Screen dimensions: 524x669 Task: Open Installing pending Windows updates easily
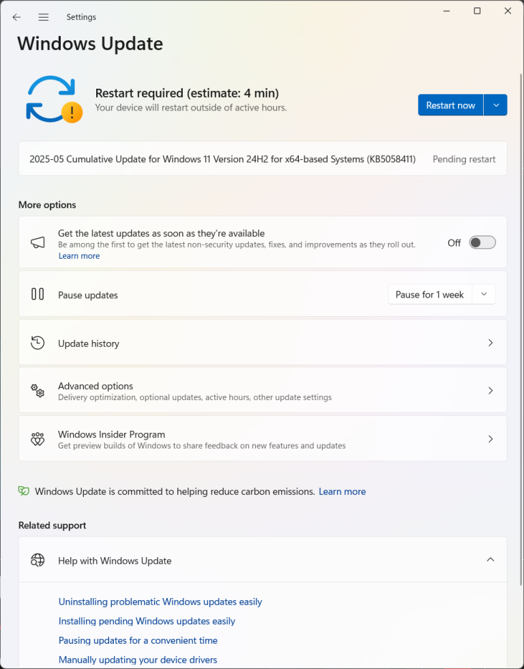(147, 621)
